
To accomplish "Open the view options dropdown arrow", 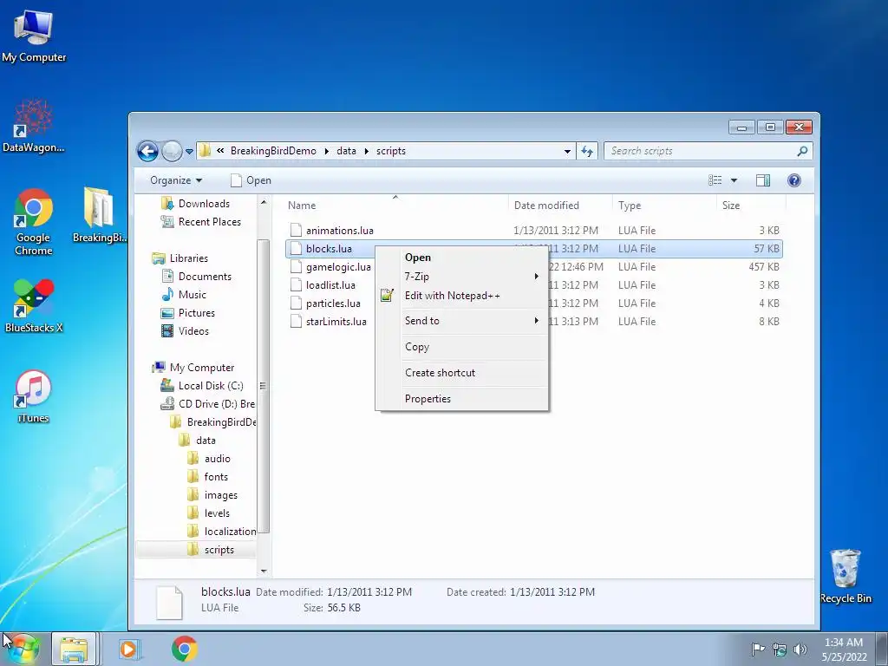I will (x=734, y=180).
